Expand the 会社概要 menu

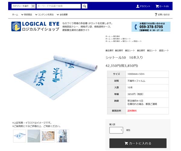62,14
